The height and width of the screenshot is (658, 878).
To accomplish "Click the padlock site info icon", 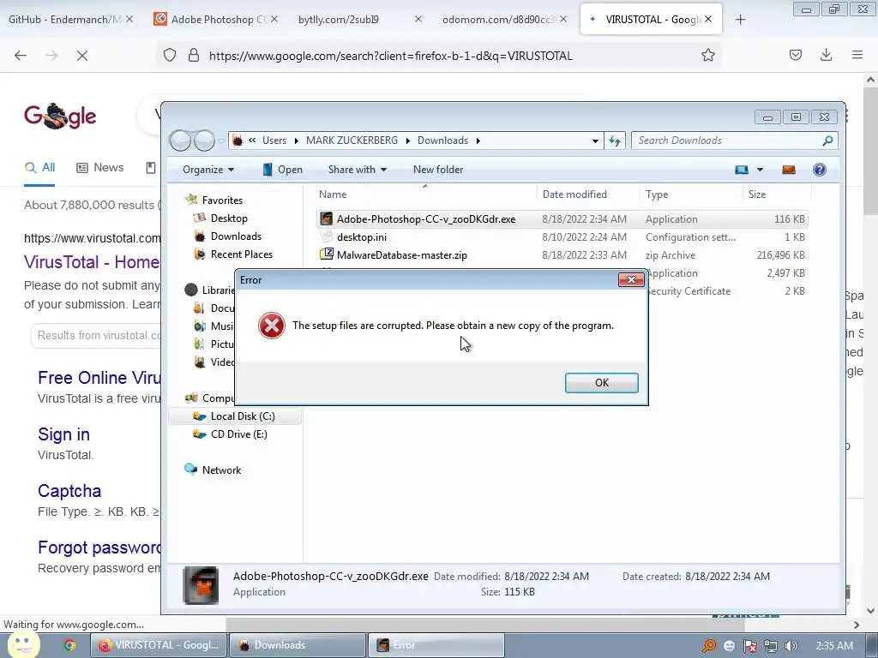I will (194, 55).
